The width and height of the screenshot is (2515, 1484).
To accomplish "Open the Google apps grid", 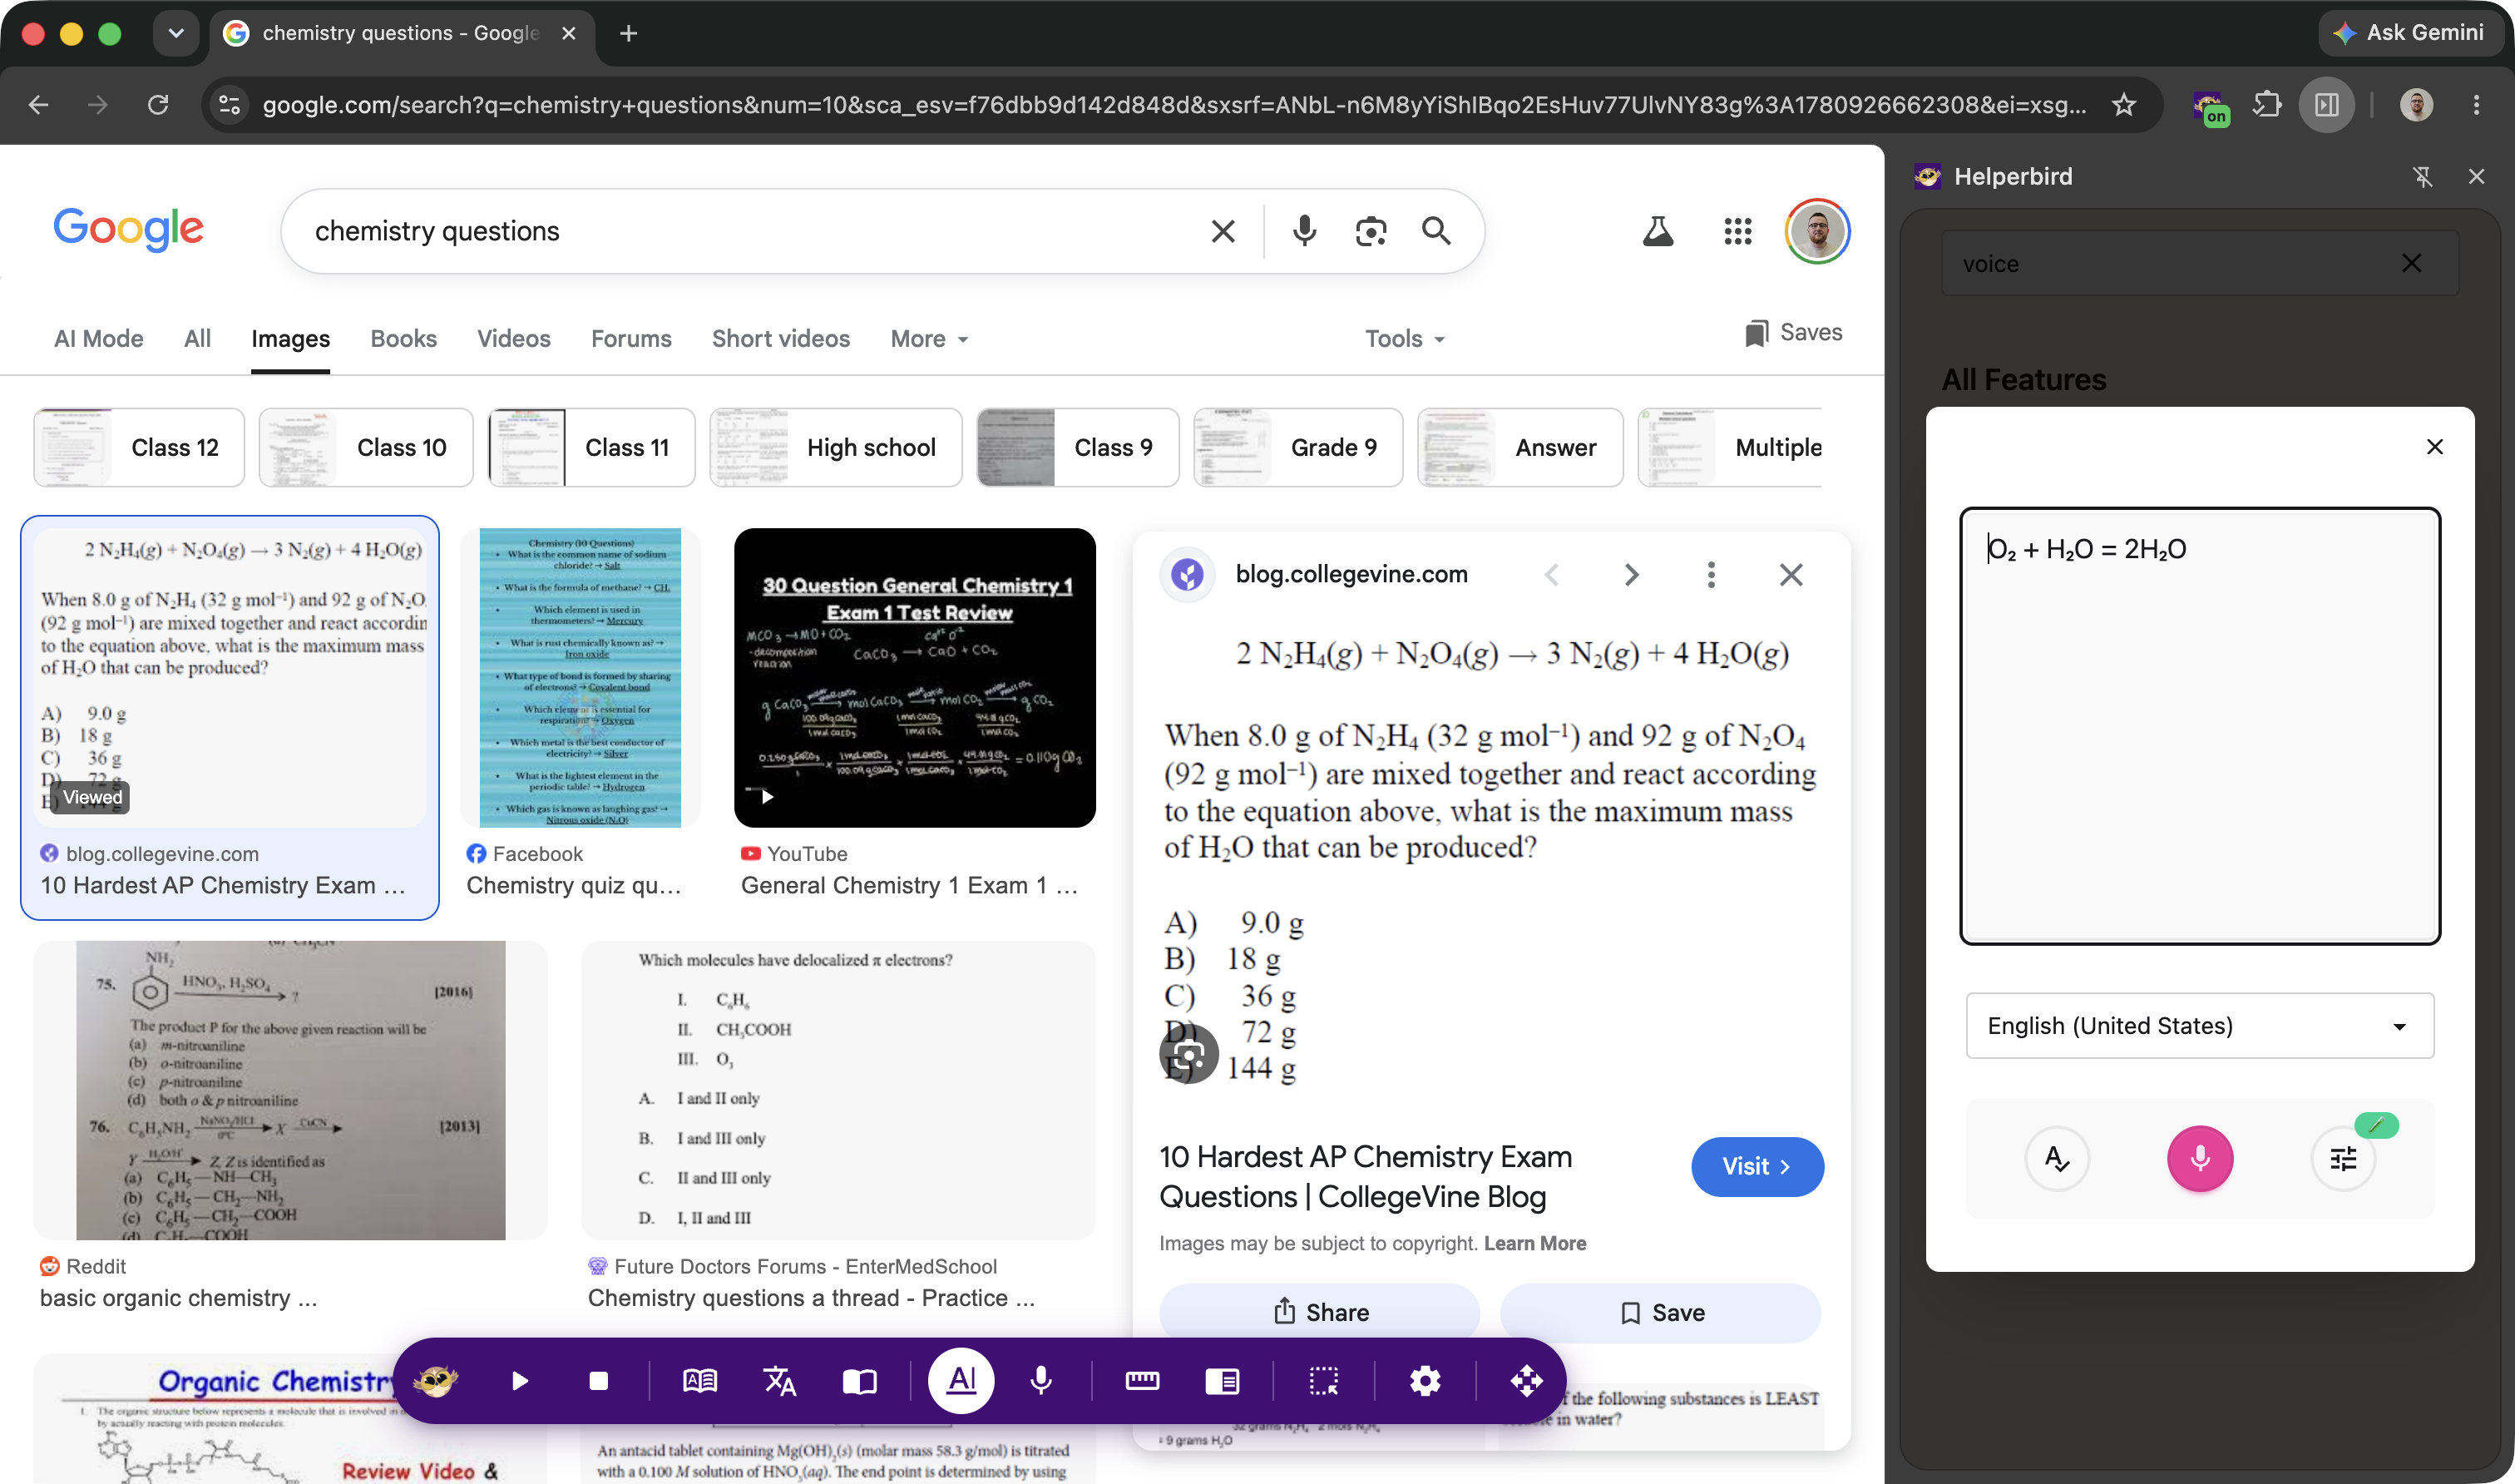I will click(x=1737, y=231).
